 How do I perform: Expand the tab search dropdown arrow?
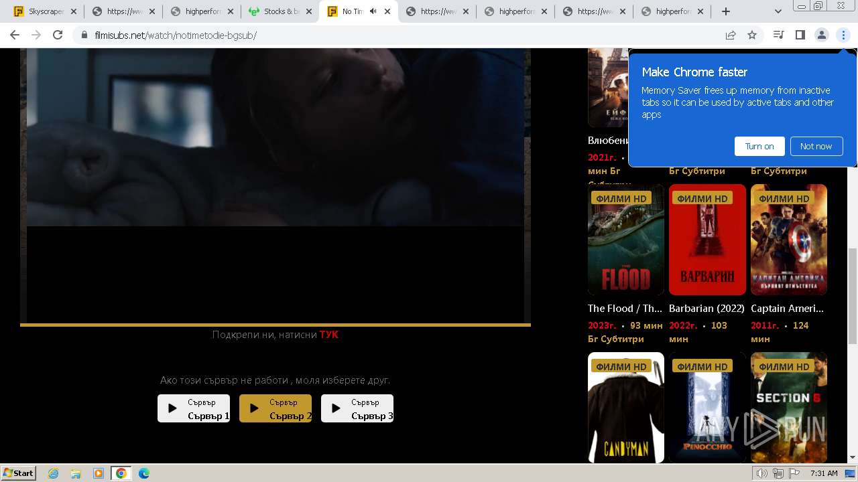point(778,11)
